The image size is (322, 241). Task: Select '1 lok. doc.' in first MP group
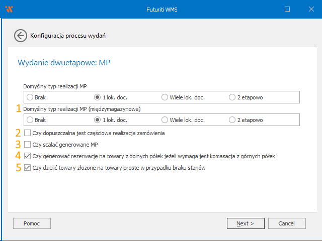point(98,97)
